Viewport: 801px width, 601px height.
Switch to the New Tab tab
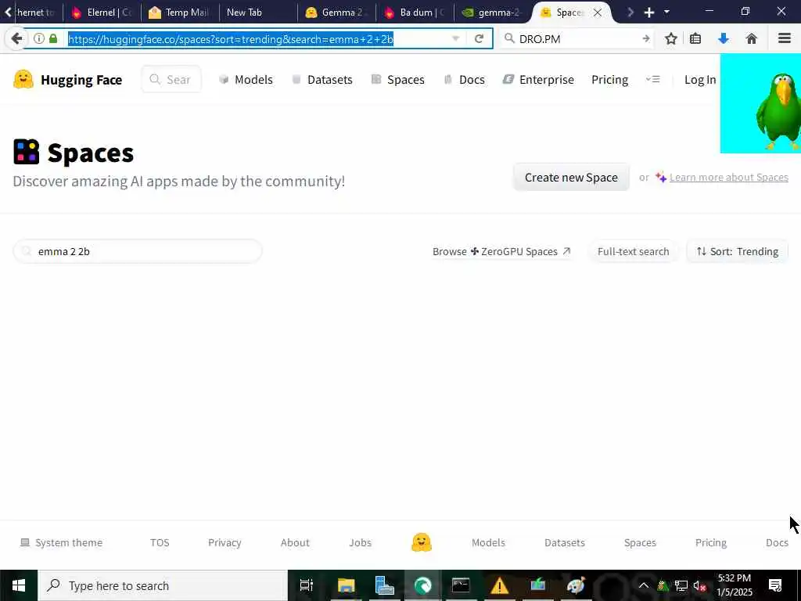point(258,13)
